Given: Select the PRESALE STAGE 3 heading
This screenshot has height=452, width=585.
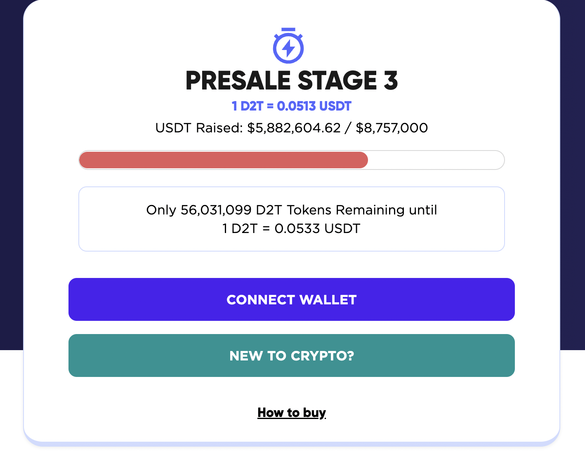Looking at the screenshot, I should click(x=292, y=80).
